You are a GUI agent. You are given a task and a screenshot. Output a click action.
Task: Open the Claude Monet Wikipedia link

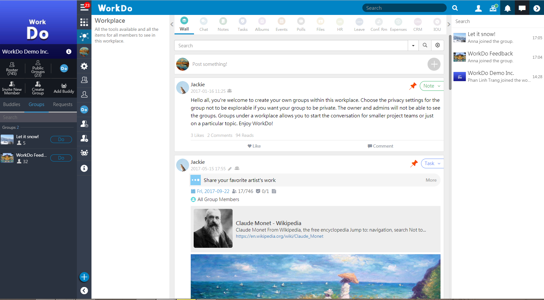(x=279, y=236)
